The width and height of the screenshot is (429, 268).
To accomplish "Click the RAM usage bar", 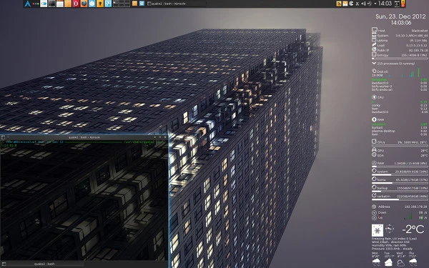I will [399, 167].
